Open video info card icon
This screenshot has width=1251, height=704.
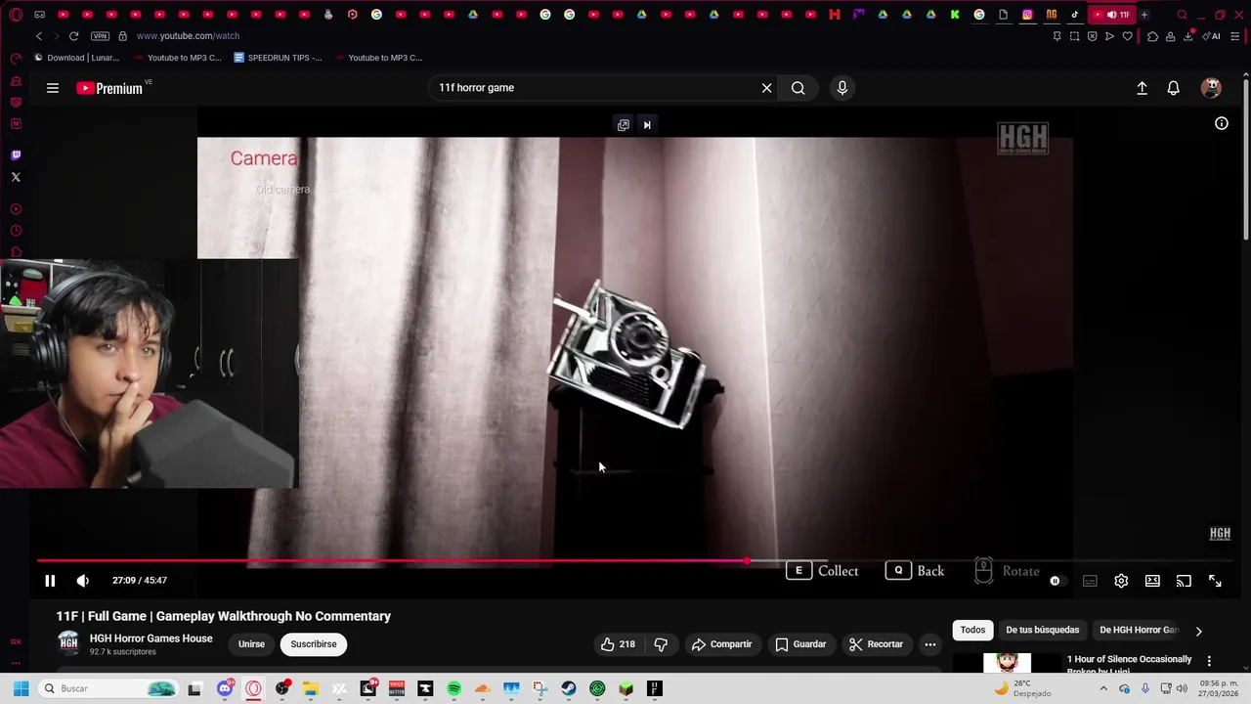coord(1222,123)
